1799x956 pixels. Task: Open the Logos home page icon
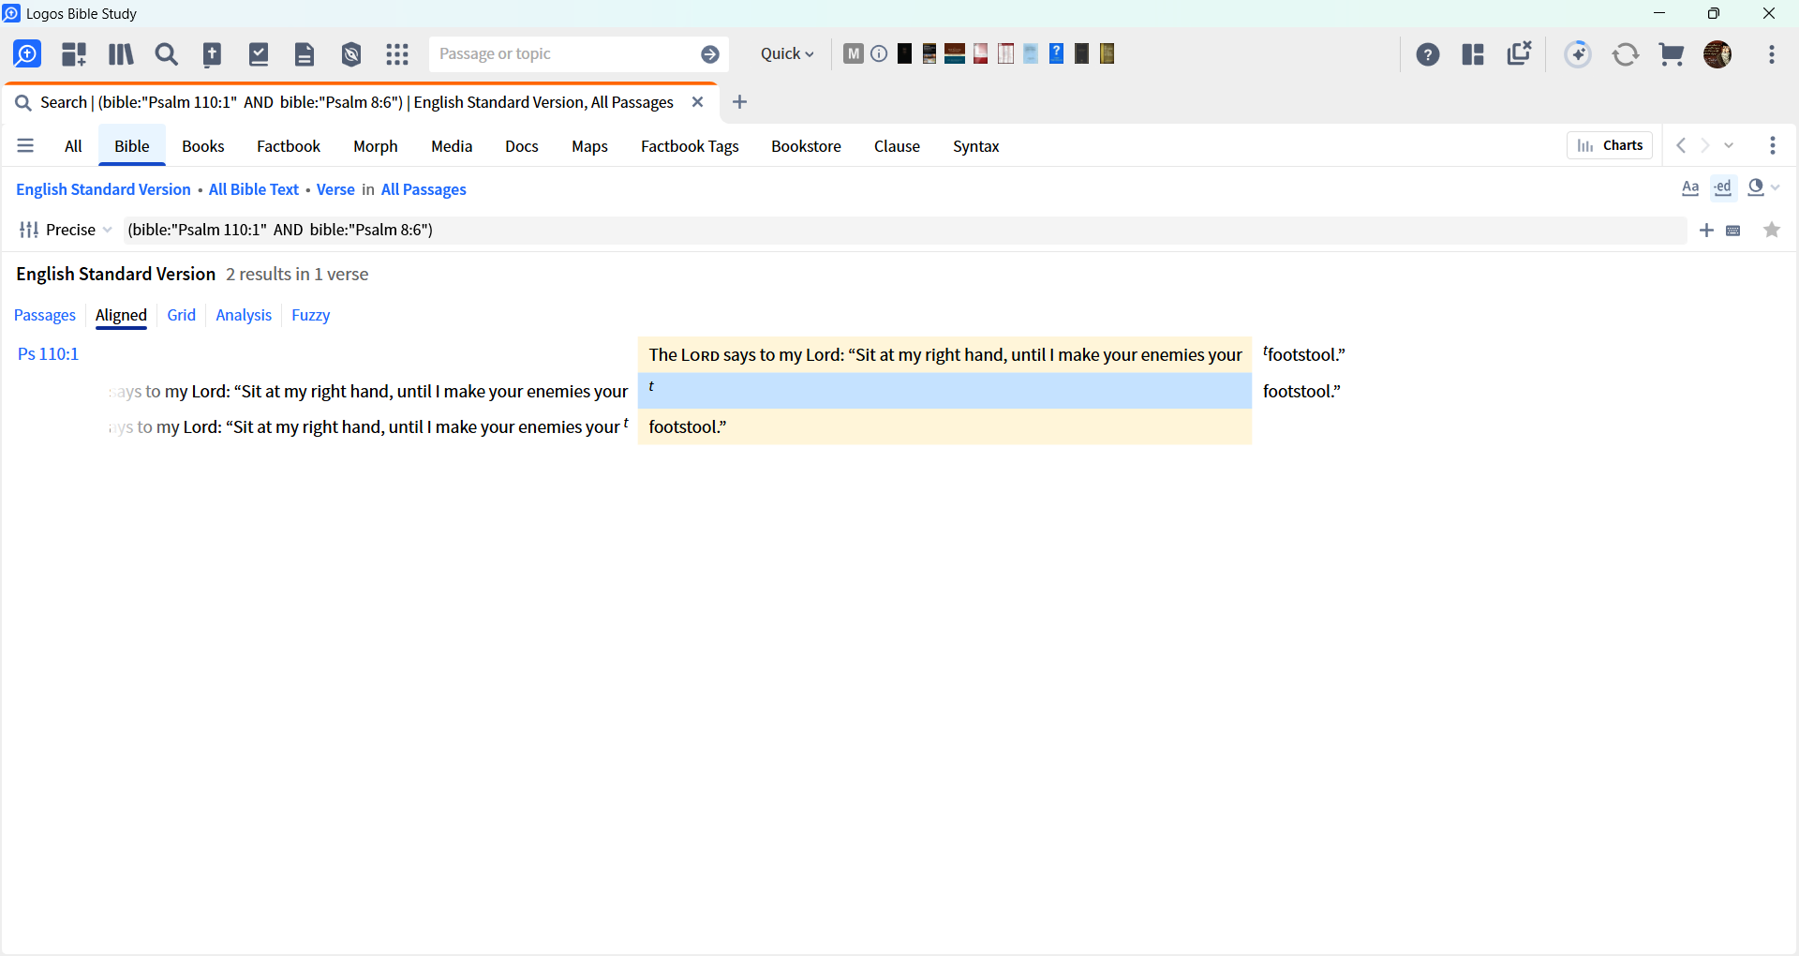(x=27, y=54)
